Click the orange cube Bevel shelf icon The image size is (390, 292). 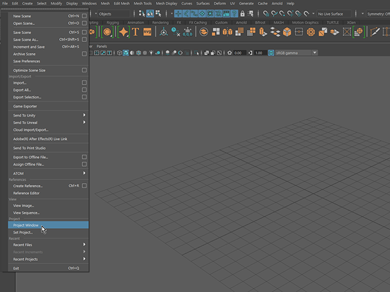pos(287,32)
